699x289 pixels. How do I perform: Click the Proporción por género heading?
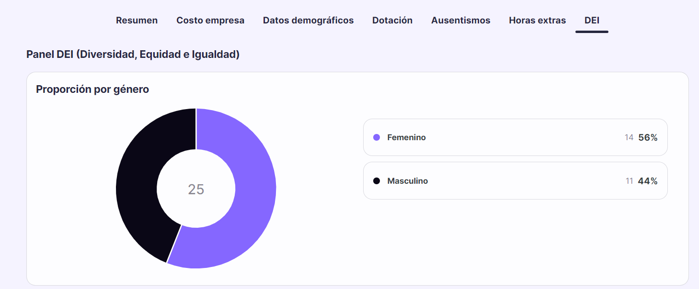pos(92,89)
